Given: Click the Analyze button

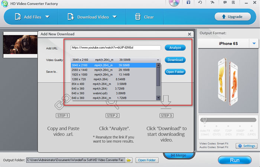Looking at the screenshot, I should [175, 48].
